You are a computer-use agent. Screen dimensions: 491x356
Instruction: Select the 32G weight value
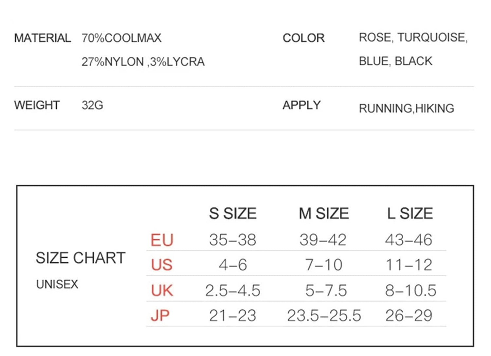[92, 105]
